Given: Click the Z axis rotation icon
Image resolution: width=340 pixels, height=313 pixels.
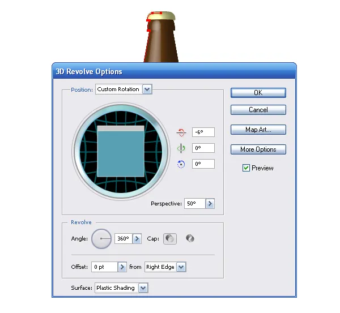Looking at the screenshot, I should click(181, 164).
